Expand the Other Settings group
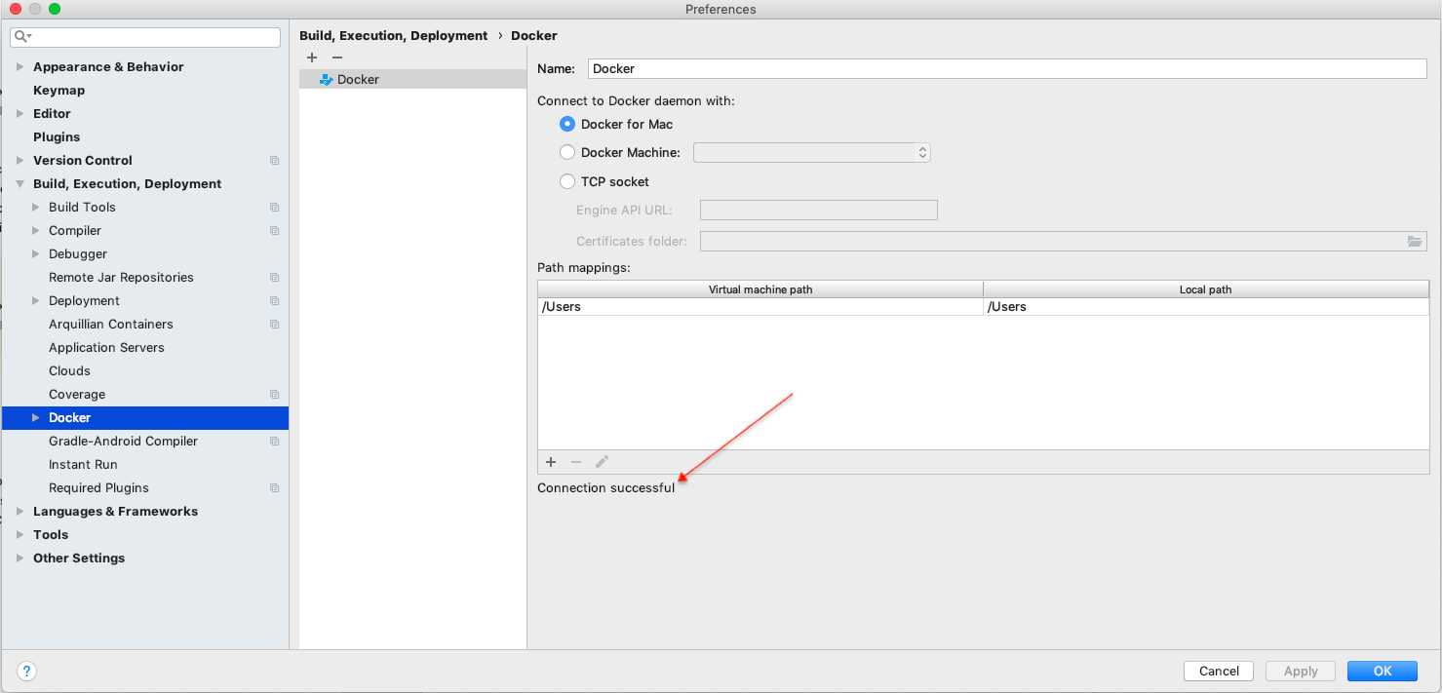This screenshot has height=693, width=1442. (x=19, y=558)
